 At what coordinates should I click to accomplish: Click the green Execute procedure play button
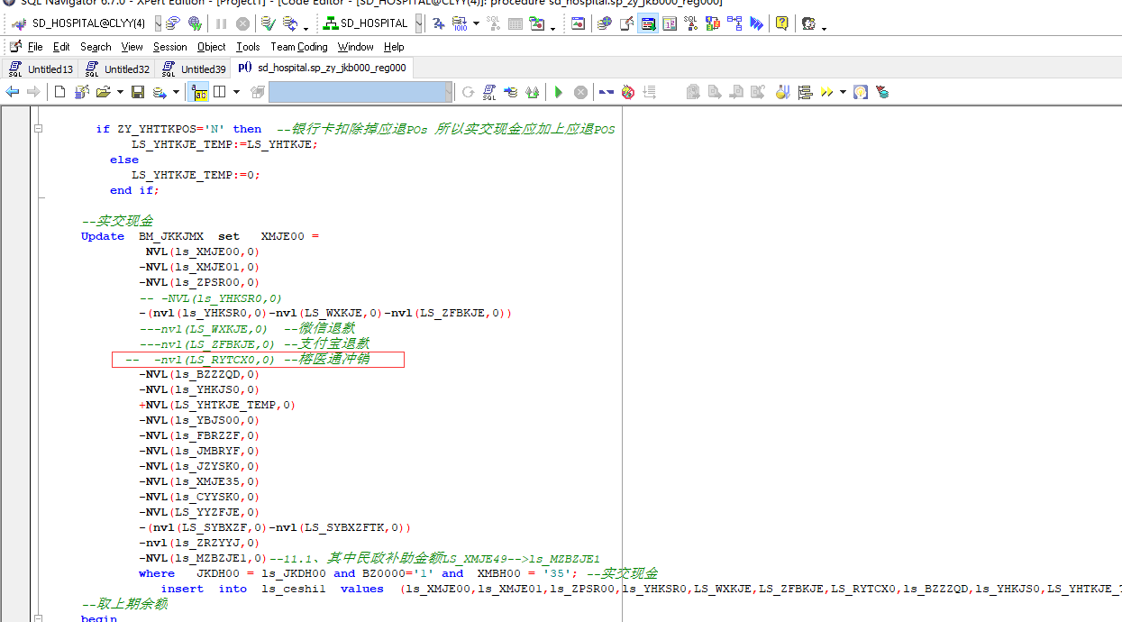click(x=558, y=92)
